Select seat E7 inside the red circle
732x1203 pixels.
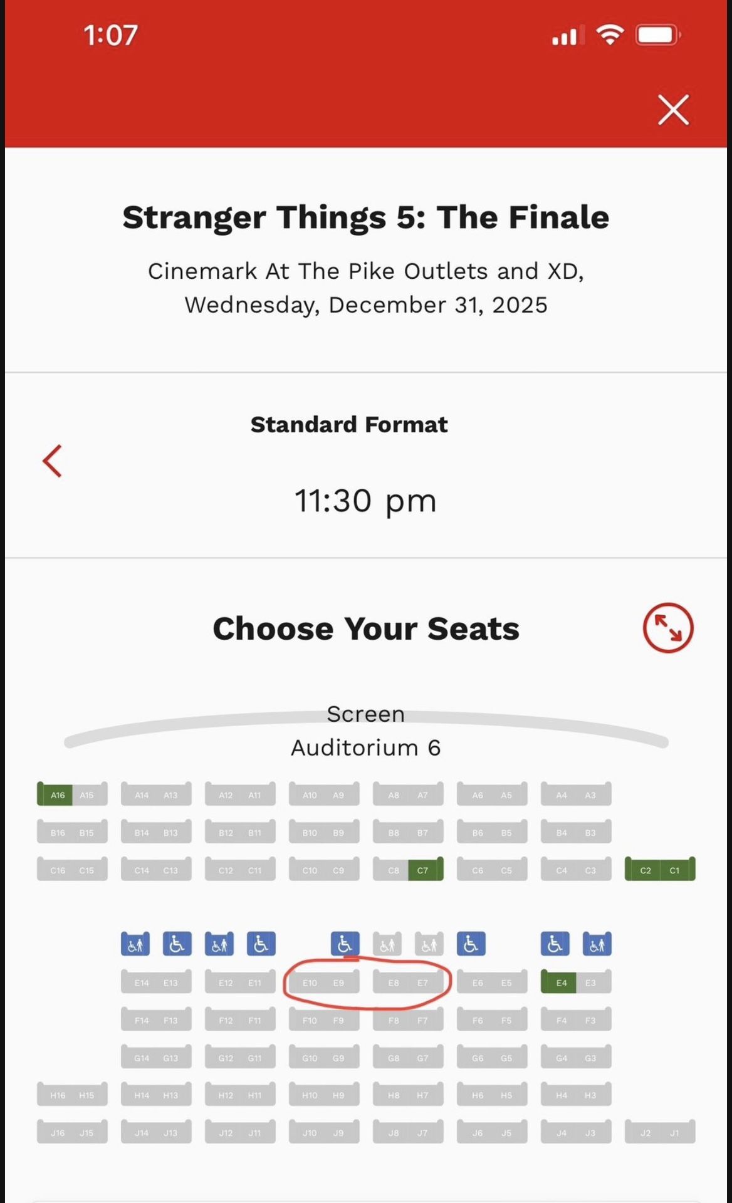point(424,982)
